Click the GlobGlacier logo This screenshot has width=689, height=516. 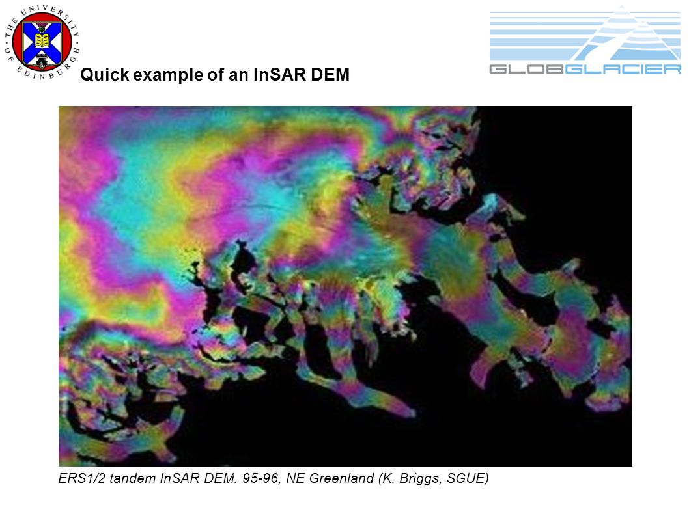coord(585,40)
